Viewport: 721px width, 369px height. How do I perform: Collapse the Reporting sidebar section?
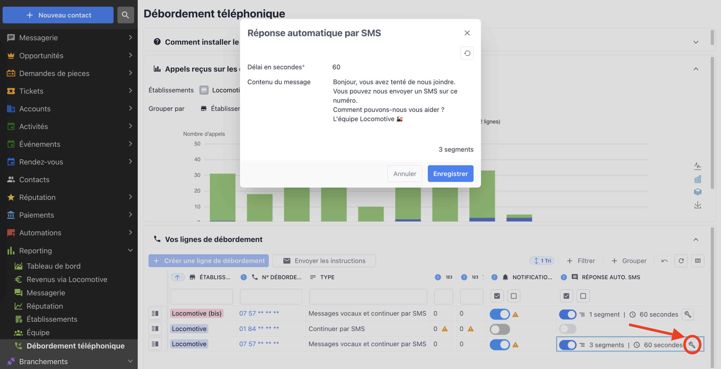coord(130,250)
